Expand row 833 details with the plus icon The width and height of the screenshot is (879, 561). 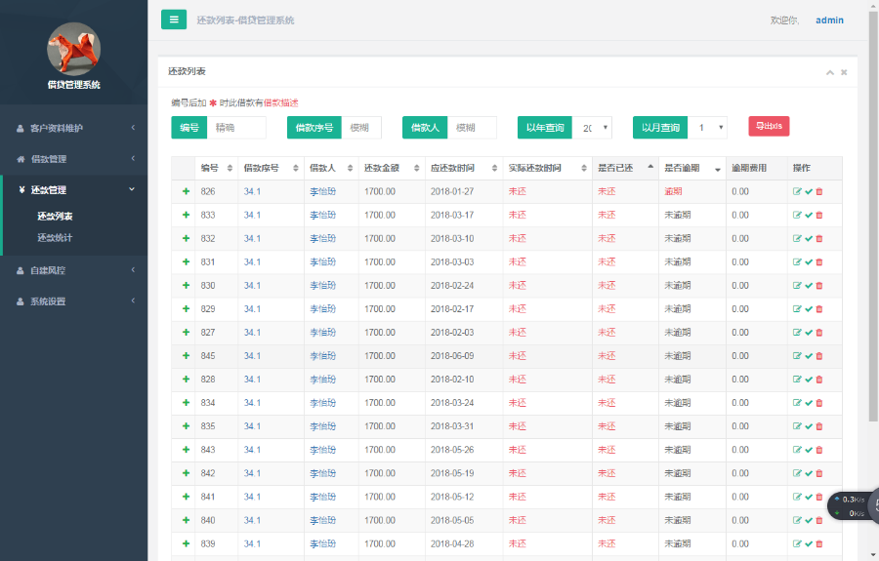(186, 215)
